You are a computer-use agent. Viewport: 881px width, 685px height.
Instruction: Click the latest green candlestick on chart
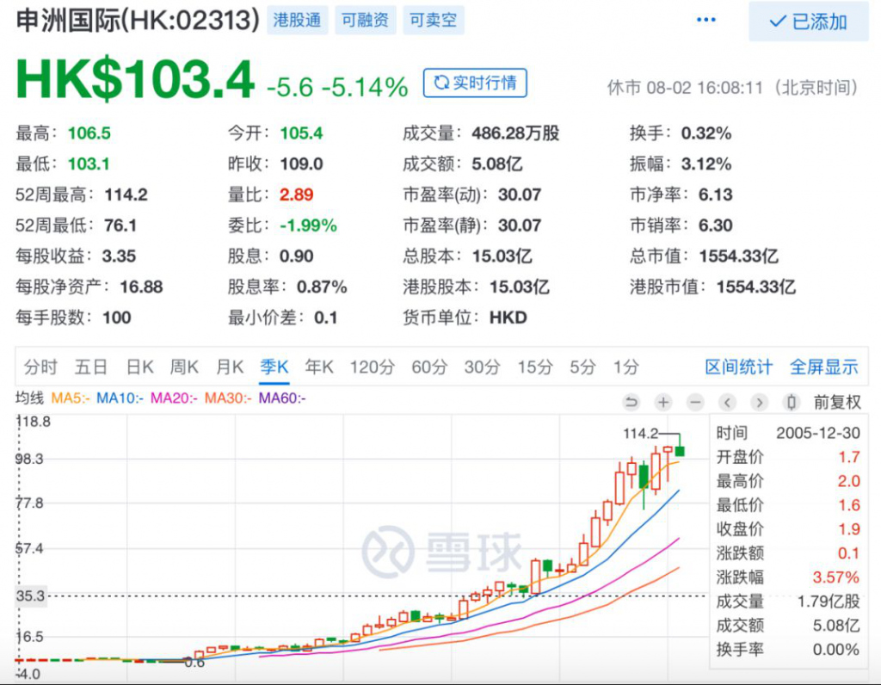680,451
